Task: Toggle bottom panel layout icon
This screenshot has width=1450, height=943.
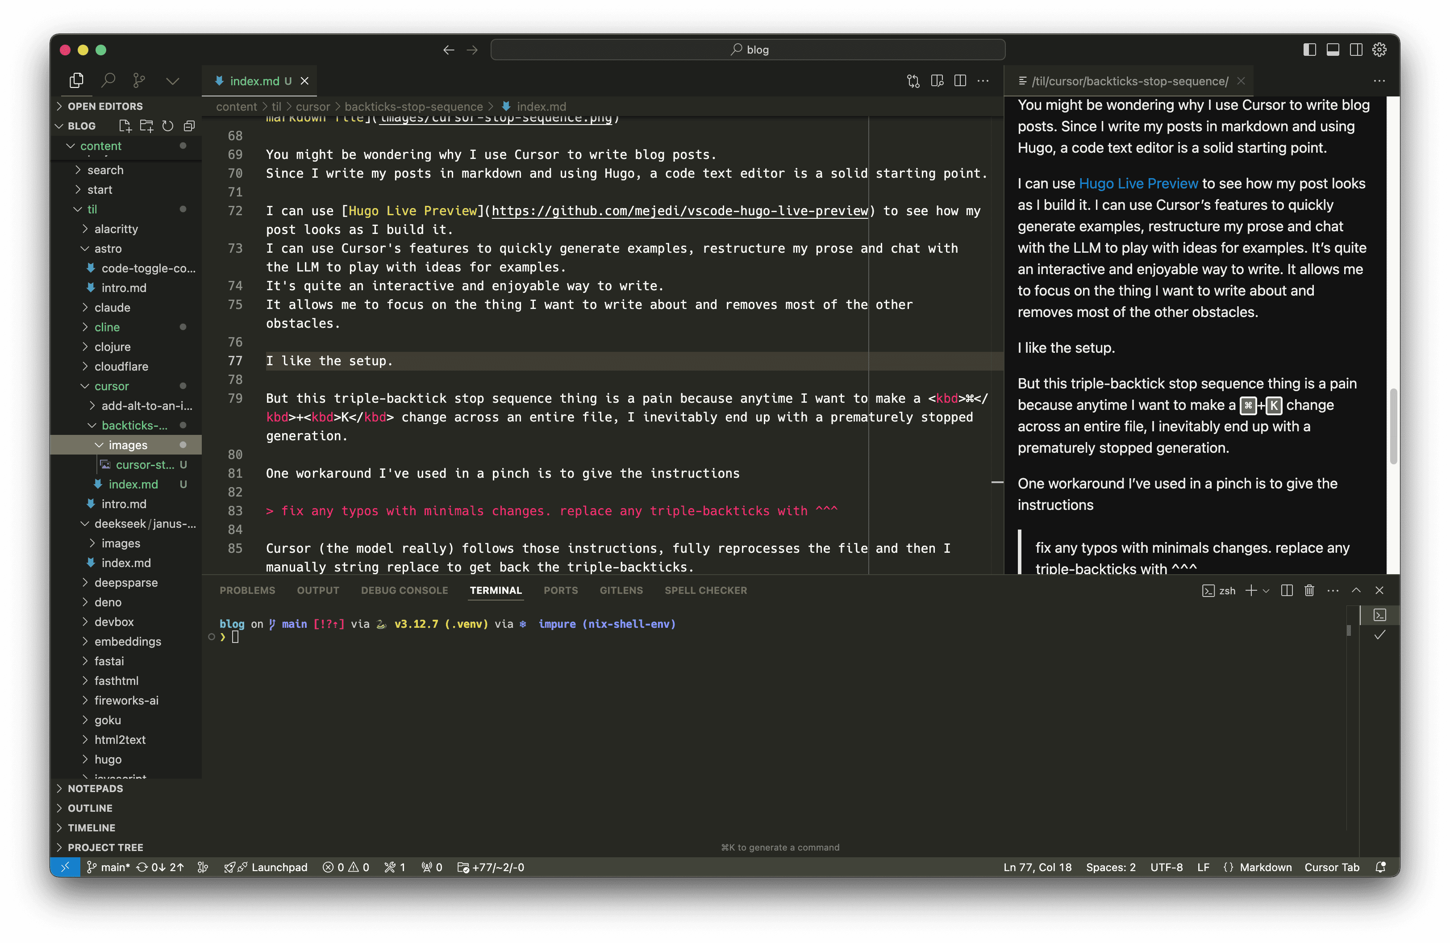Action: (x=1333, y=50)
